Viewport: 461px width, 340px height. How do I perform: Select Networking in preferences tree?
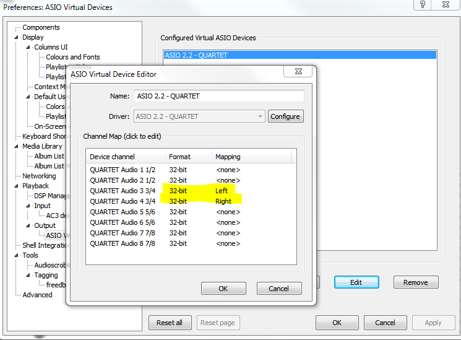coord(39,176)
